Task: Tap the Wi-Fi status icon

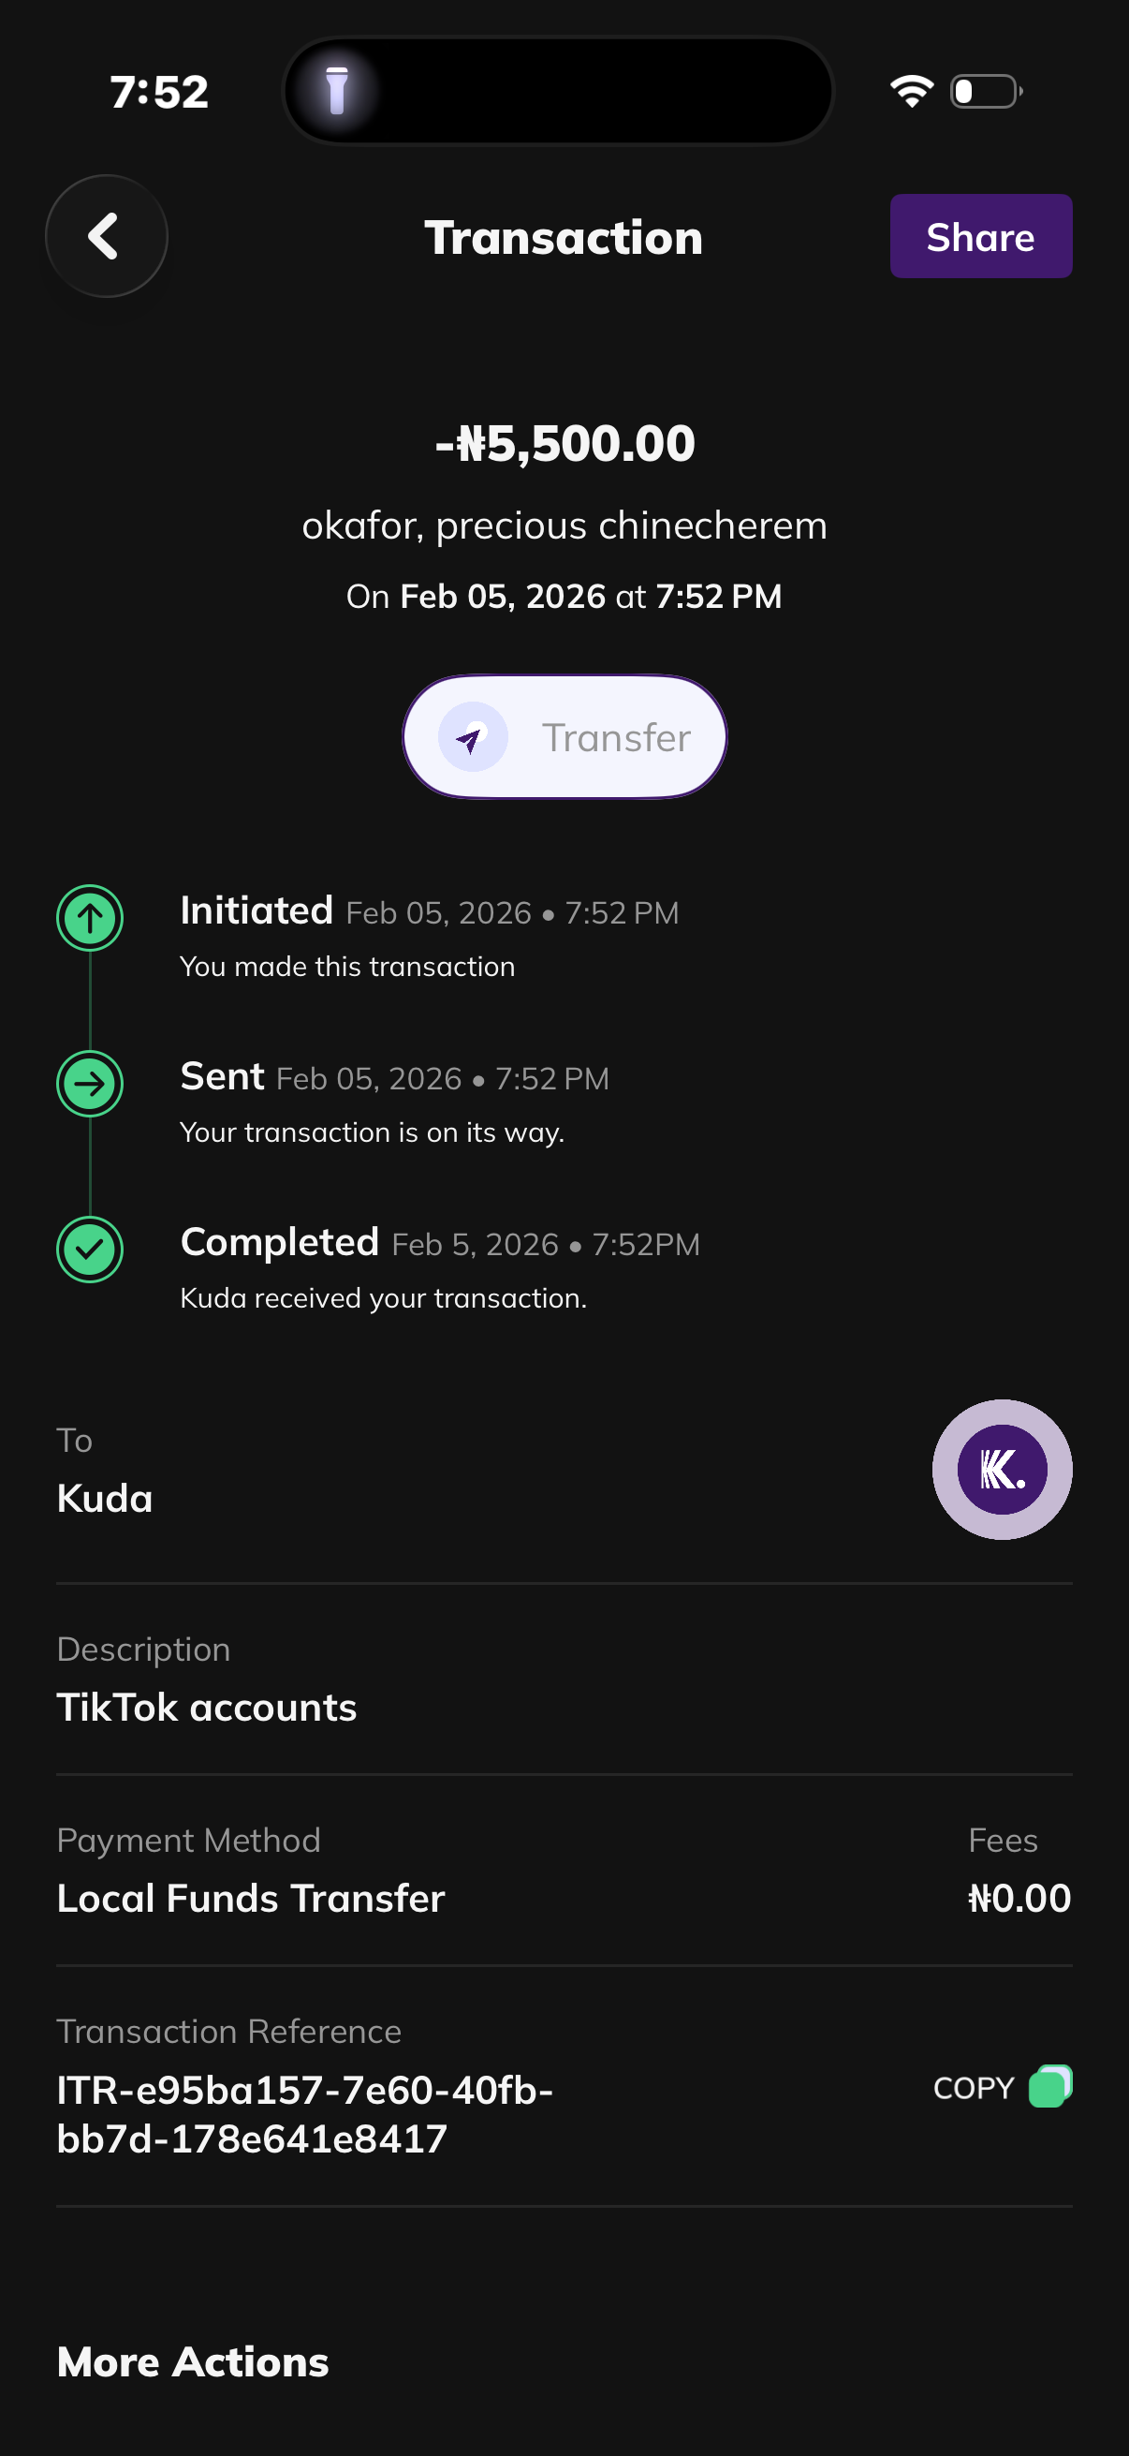Action: tap(911, 92)
